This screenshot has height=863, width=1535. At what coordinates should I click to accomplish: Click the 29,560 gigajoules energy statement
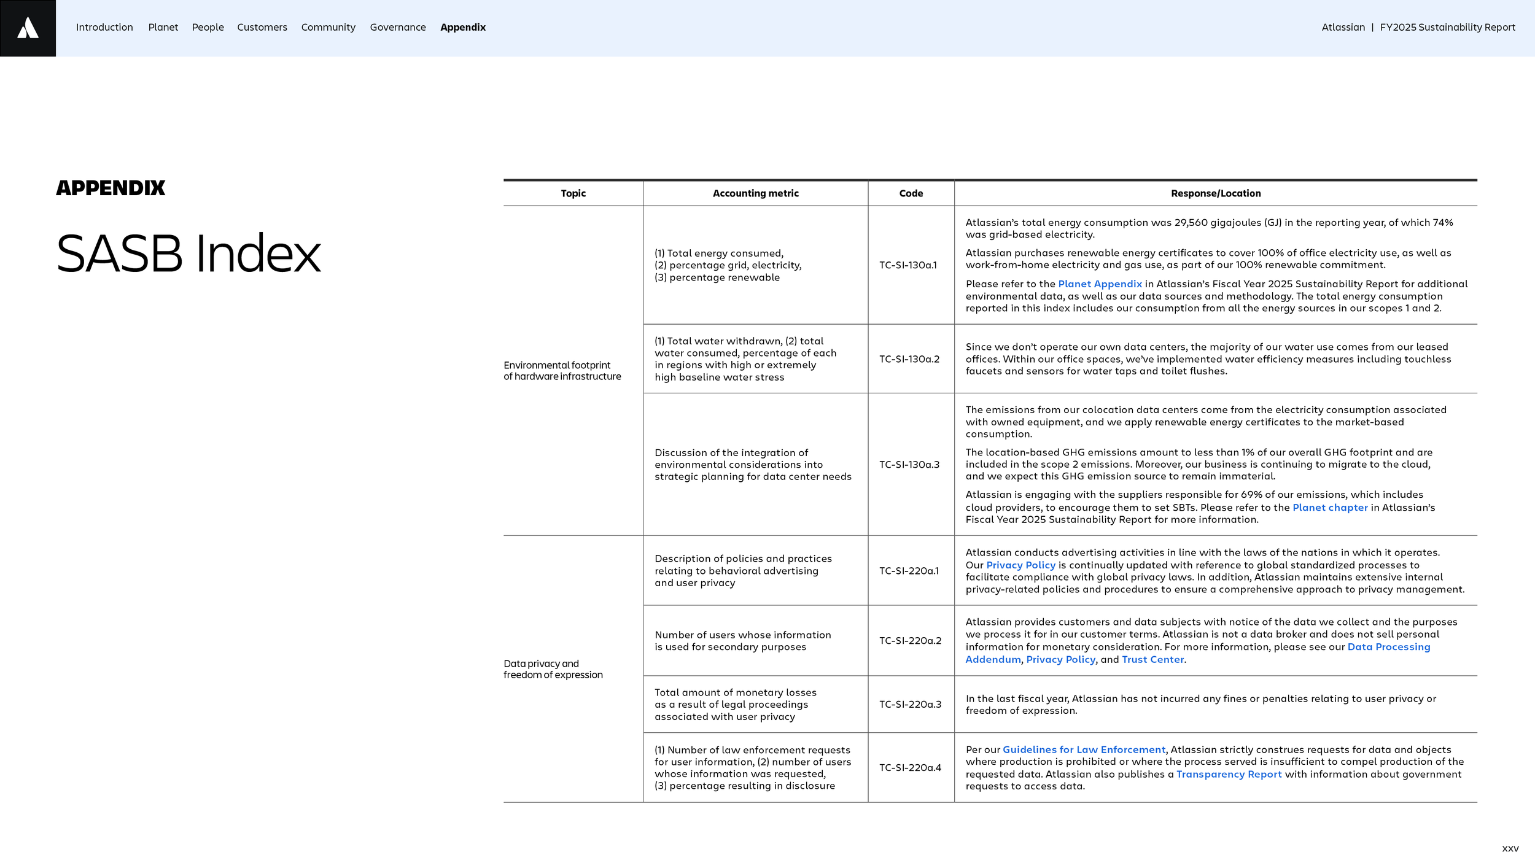click(1209, 228)
